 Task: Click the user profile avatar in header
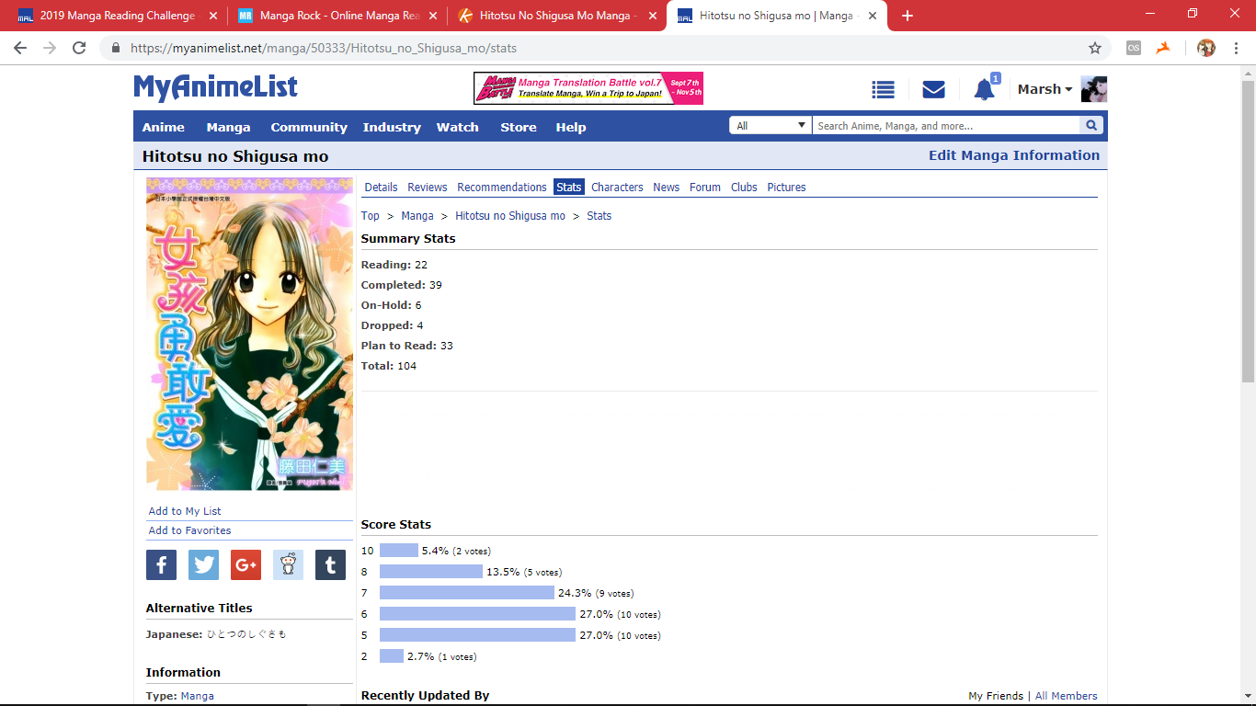[1093, 89]
